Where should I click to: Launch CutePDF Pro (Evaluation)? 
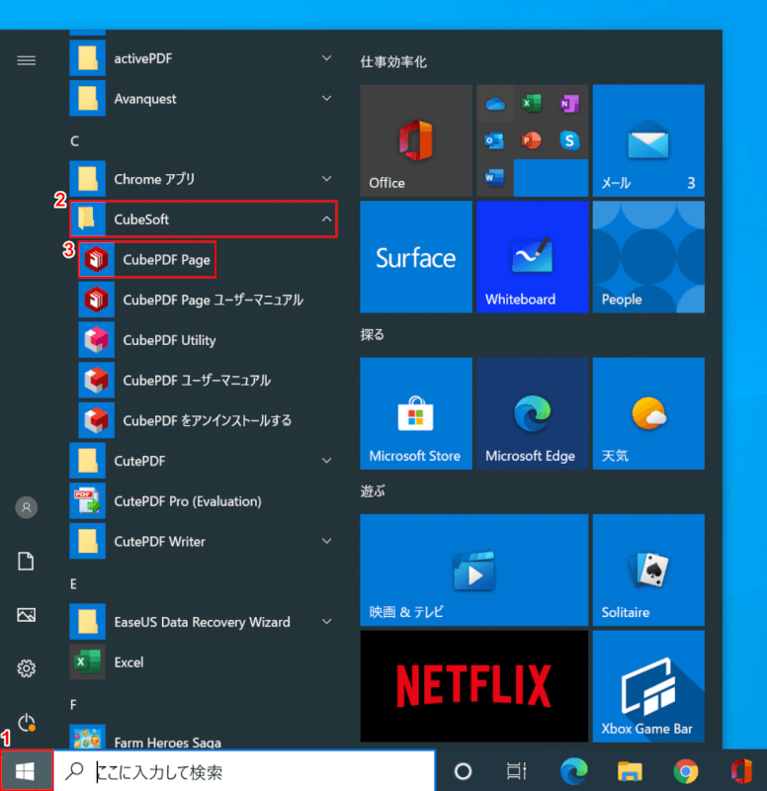202,501
